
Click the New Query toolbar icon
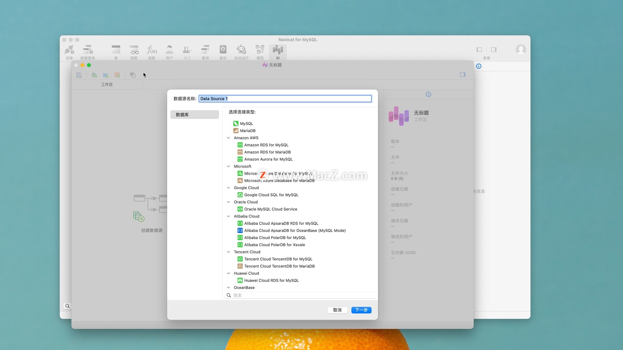coord(88,52)
